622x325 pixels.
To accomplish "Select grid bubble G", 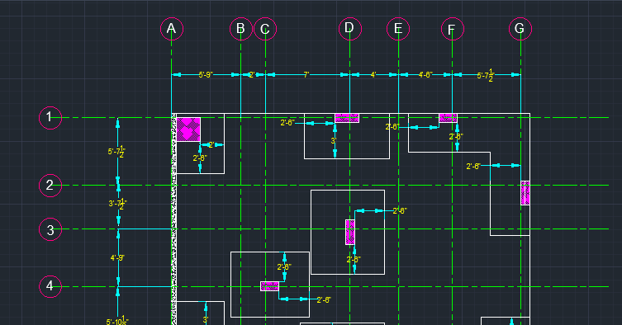I will [x=520, y=29].
